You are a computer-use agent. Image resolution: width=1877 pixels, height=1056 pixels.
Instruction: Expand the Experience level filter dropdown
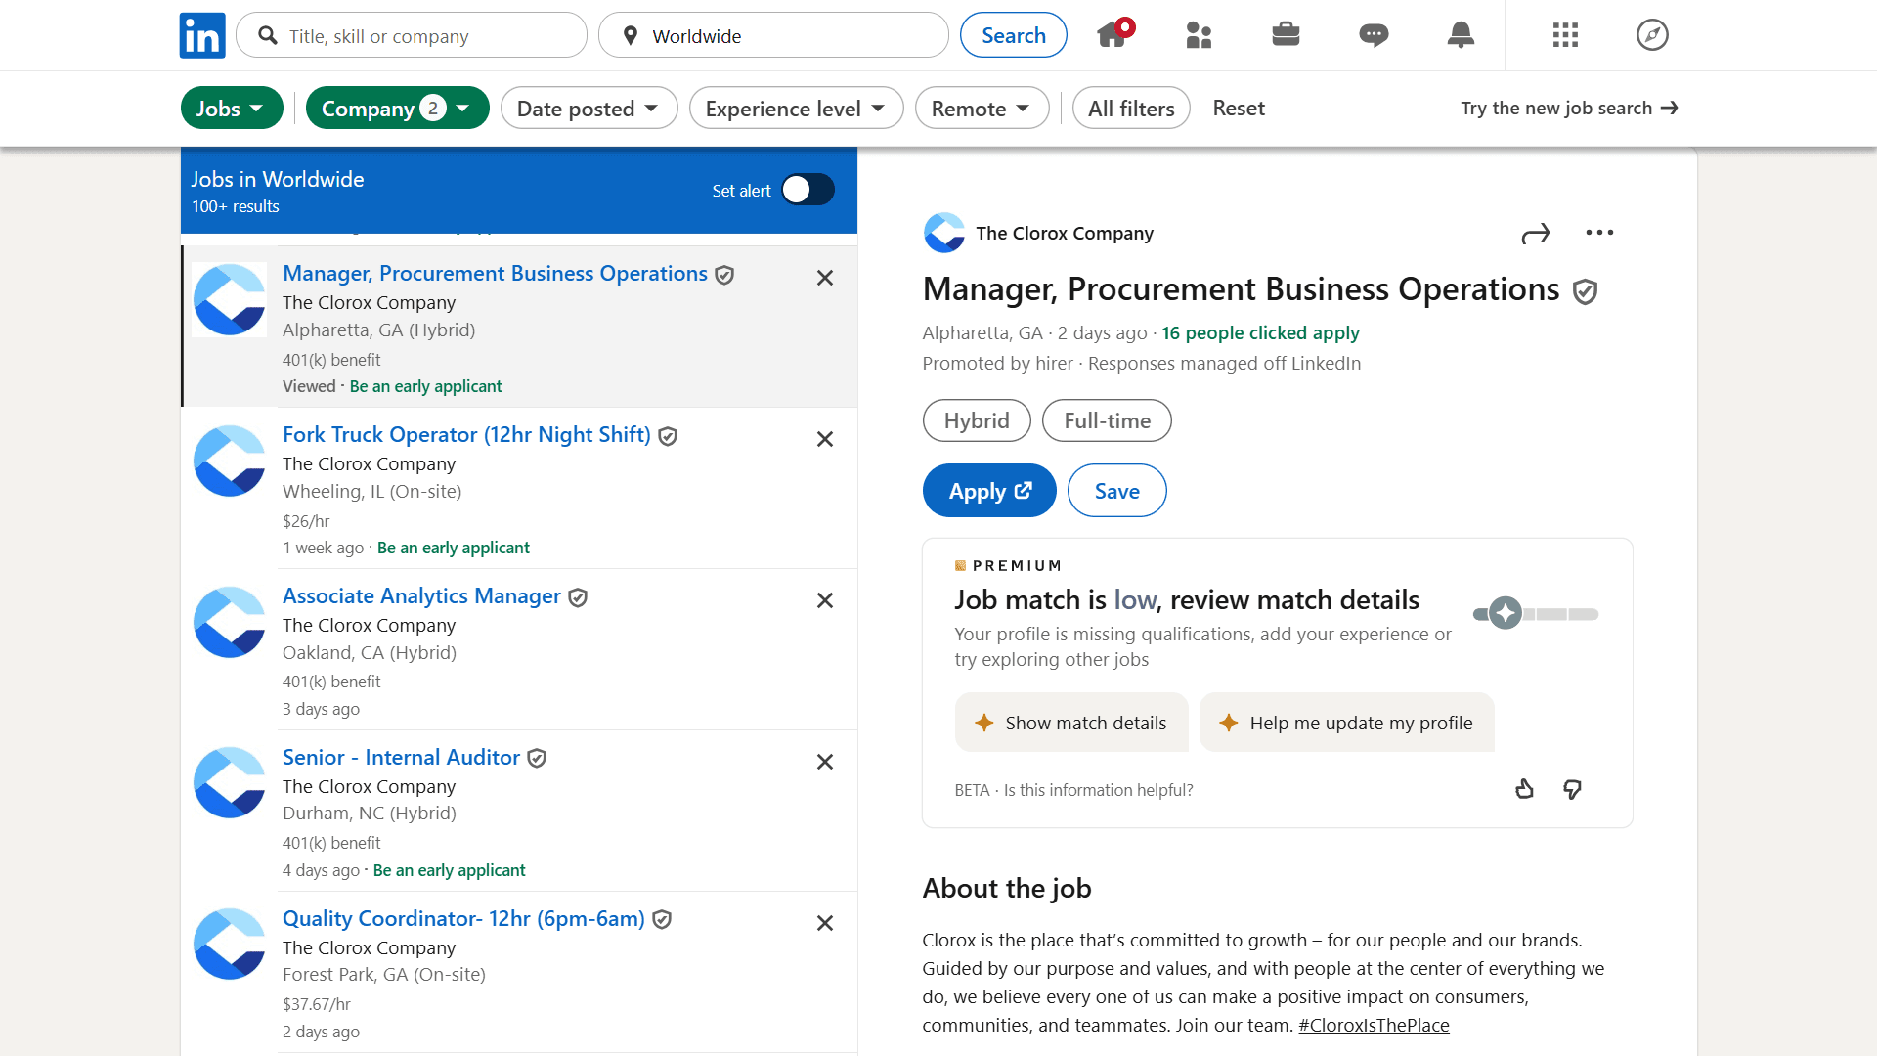796,109
